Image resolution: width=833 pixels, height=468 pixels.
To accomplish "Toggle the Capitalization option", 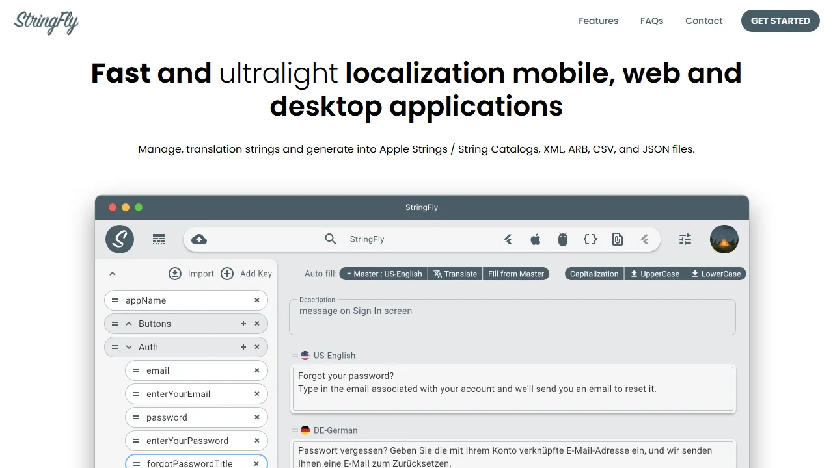I will click(x=594, y=274).
